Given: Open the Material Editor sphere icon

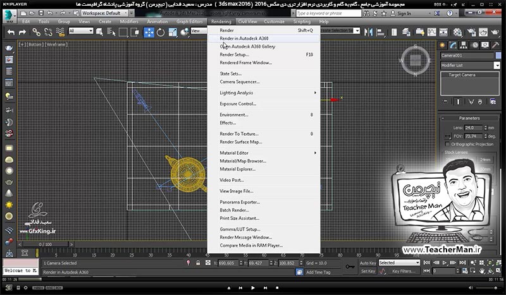Looking at the screenshot, I should tap(457, 32).
